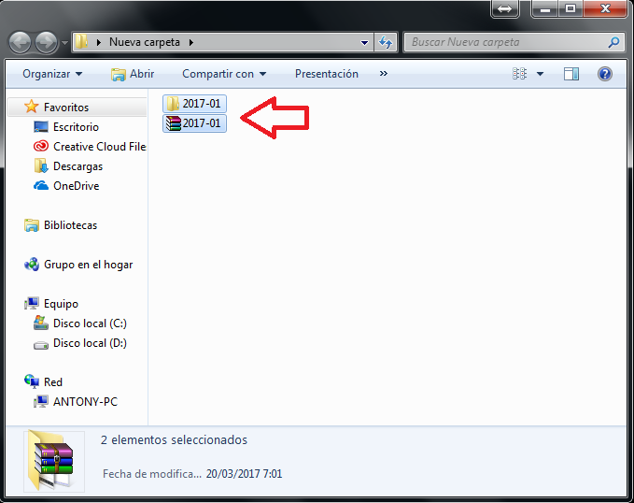The height and width of the screenshot is (503, 634).
Task: Open recent locations dropdown beside navigation arrows
Action: 64,42
